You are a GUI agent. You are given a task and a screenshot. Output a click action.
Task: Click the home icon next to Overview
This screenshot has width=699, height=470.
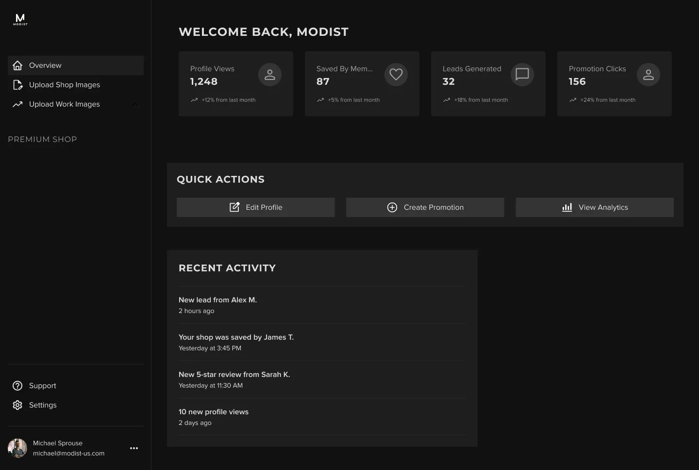pyautogui.click(x=17, y=65)
